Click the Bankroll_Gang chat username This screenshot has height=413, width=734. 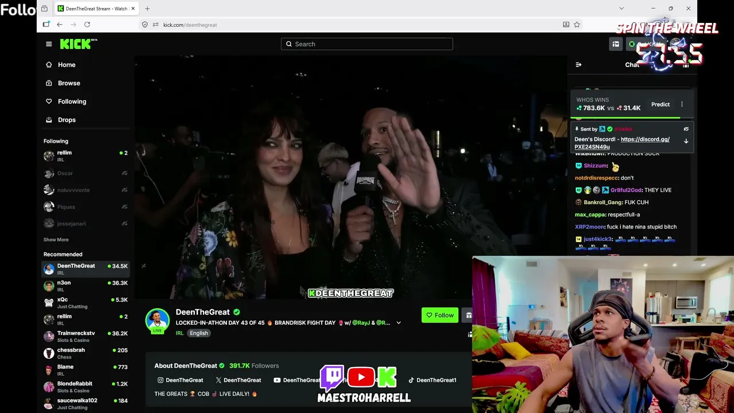pyautogui.click(x=603, y=202)
